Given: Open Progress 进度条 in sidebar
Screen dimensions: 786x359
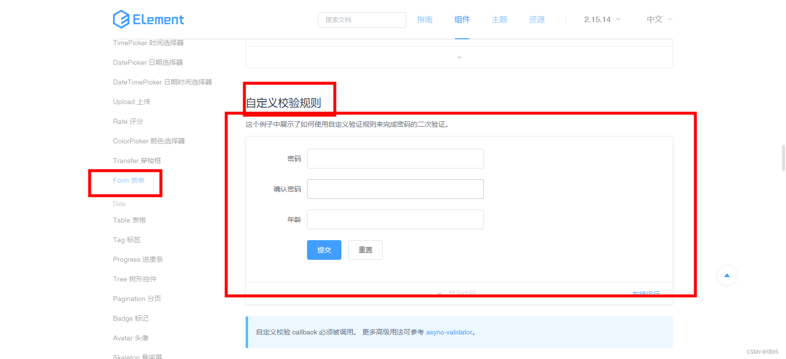Looking at the screenshot, I should [x=138, y=259].
